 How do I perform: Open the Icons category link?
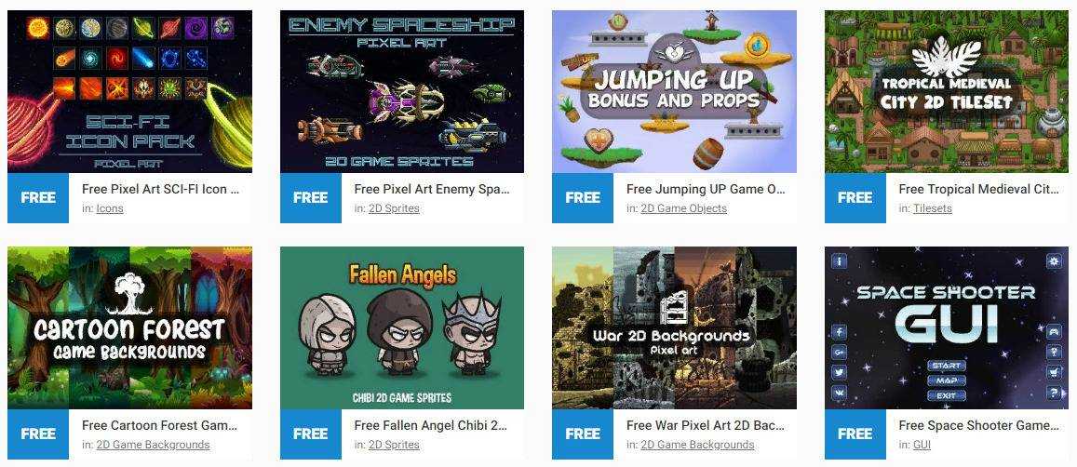[110, 208]
